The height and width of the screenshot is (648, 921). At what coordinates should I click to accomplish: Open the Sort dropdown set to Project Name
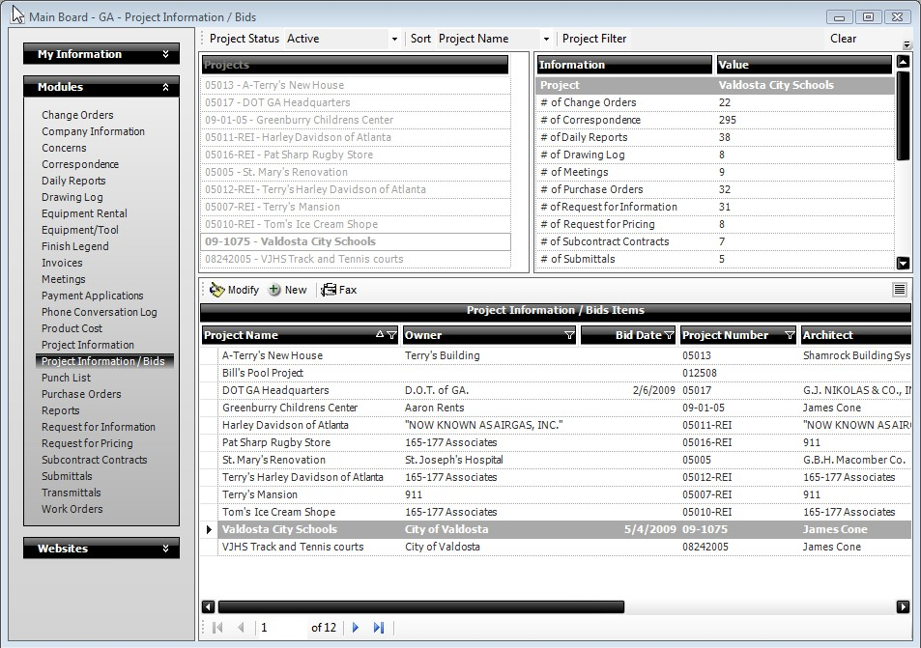[545, 38]
